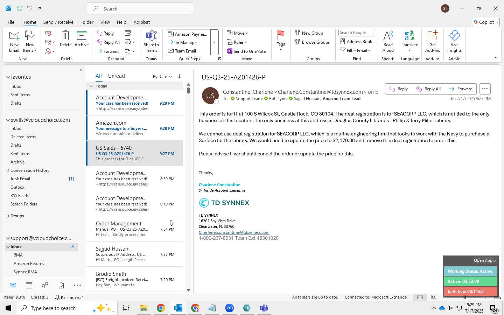Open Tasks view in navigation bar

(x=61, y=285)
